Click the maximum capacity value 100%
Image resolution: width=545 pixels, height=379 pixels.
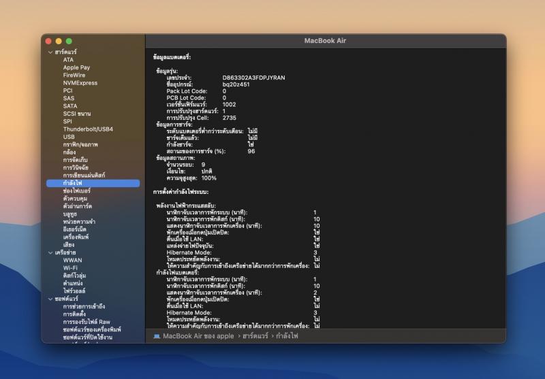tap(209, 178)
